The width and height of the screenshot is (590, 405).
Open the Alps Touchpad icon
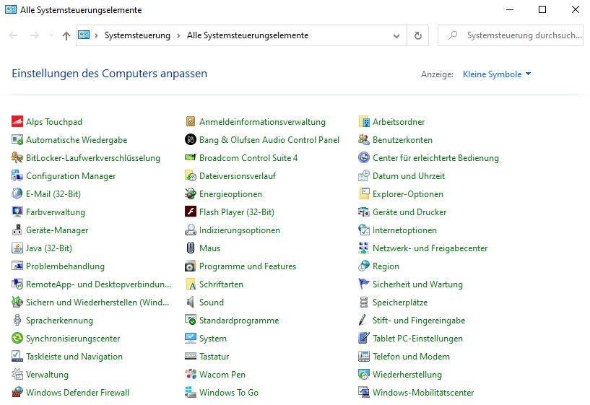coord(17,122)
